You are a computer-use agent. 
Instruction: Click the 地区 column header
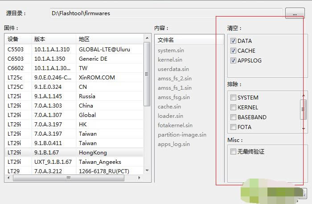coord(109,39)
